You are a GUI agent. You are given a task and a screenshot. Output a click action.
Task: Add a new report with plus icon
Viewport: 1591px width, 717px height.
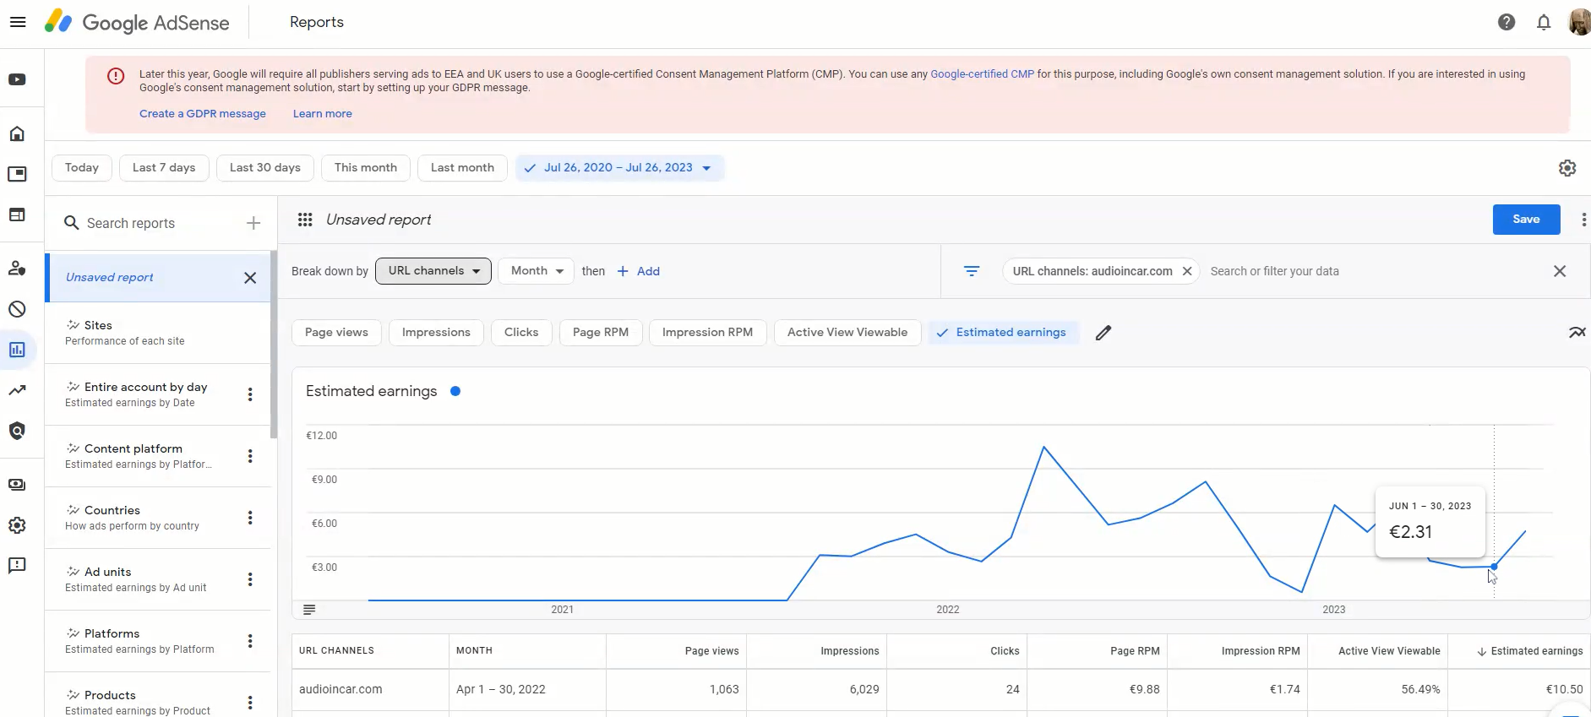coord(253,223)
